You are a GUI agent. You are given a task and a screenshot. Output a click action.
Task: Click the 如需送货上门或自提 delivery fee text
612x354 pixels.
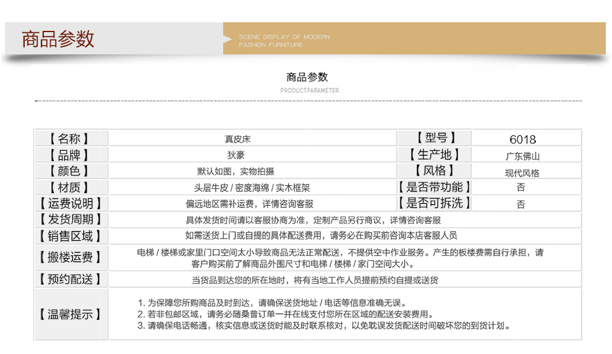click(321, 235)
